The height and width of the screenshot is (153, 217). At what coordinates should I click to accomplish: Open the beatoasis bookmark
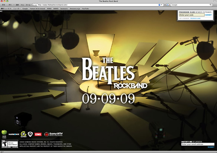[64, 9]
